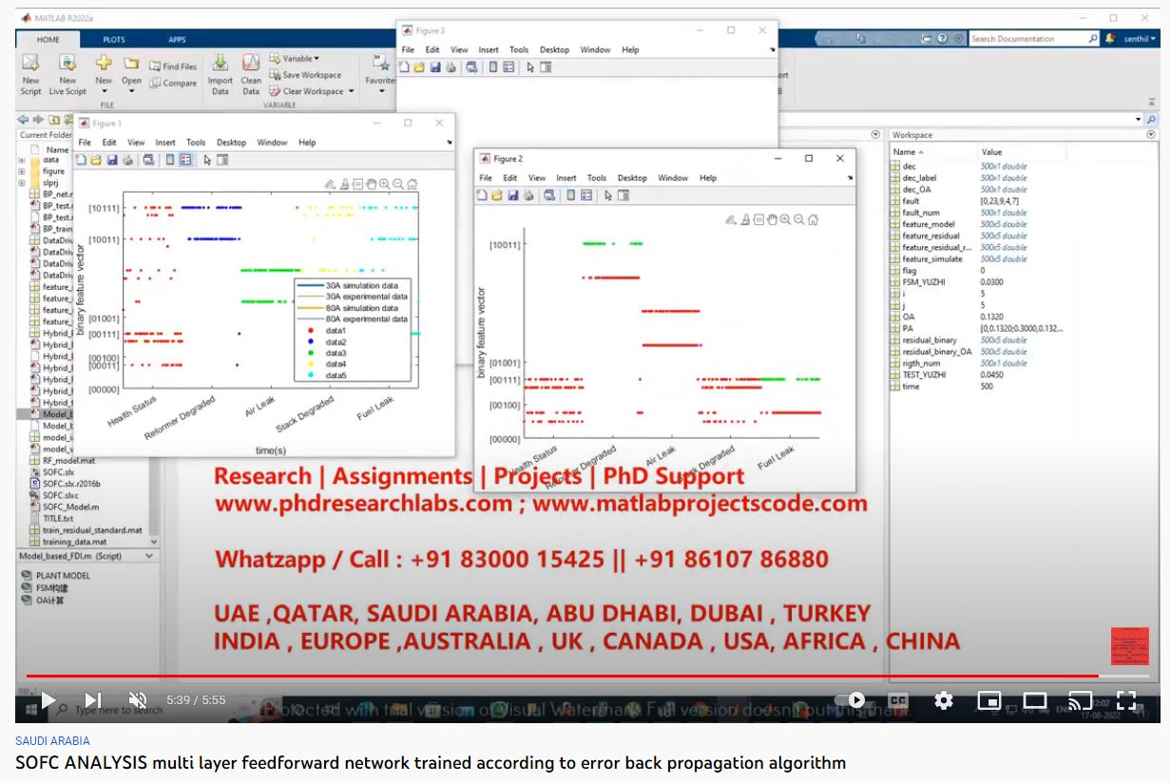Toggle autoplay switch in video player
The height and width of the screenshot is (783, 1171).
[854, 700]
